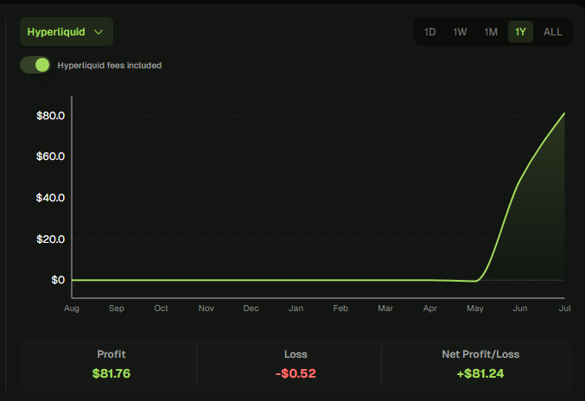585x401 pixels.
Task: Click the $0 y-axis label
Action: click(58, 280)
